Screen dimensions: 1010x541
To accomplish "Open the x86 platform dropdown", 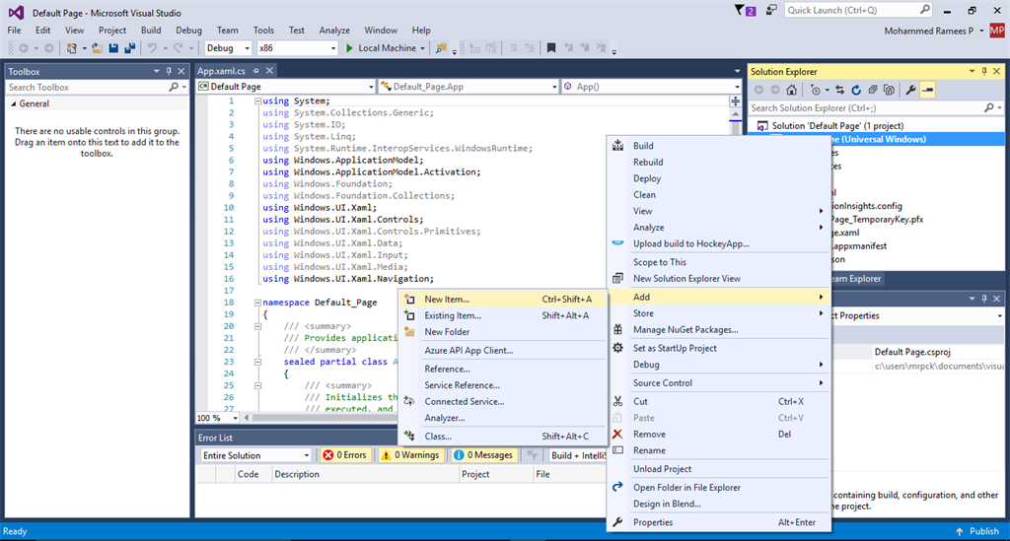I will coord(296,48).
